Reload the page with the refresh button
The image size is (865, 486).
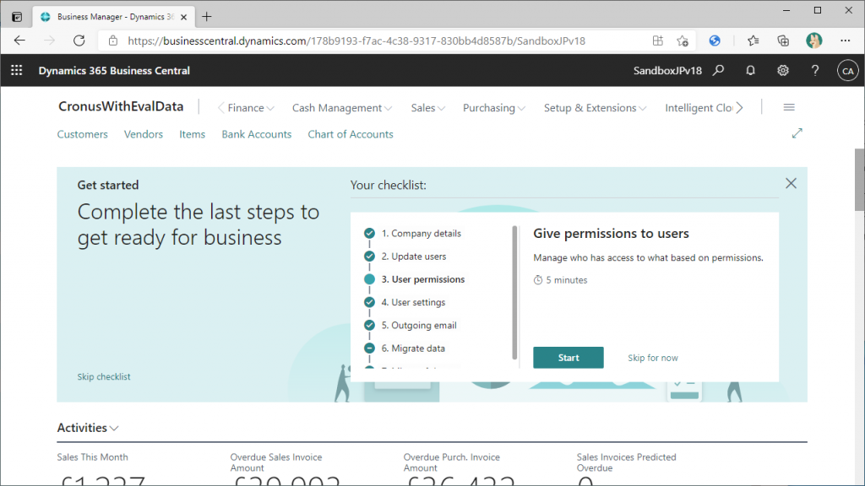(x=79, y=40)
